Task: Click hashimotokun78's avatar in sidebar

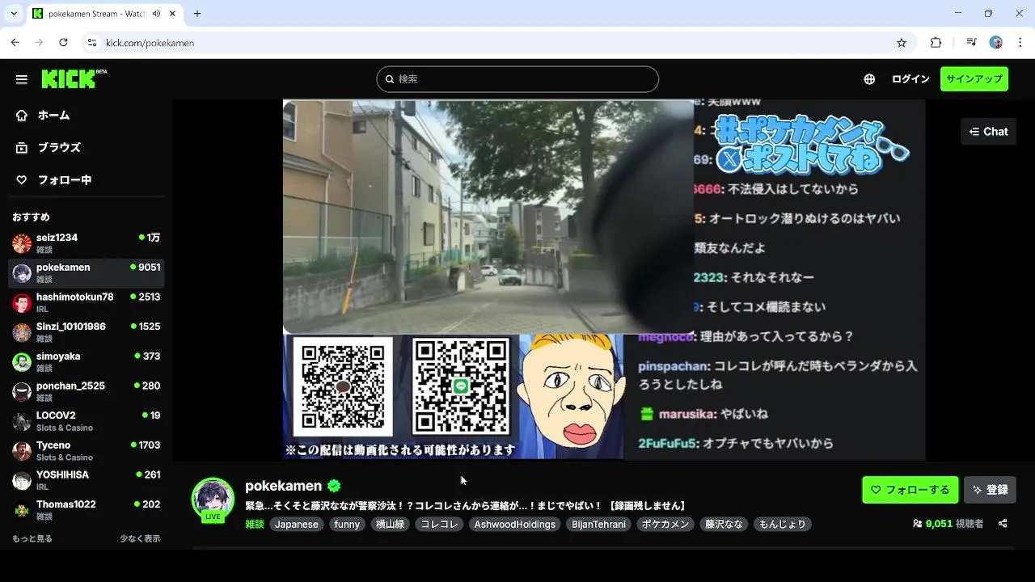Action: [22, 303]
